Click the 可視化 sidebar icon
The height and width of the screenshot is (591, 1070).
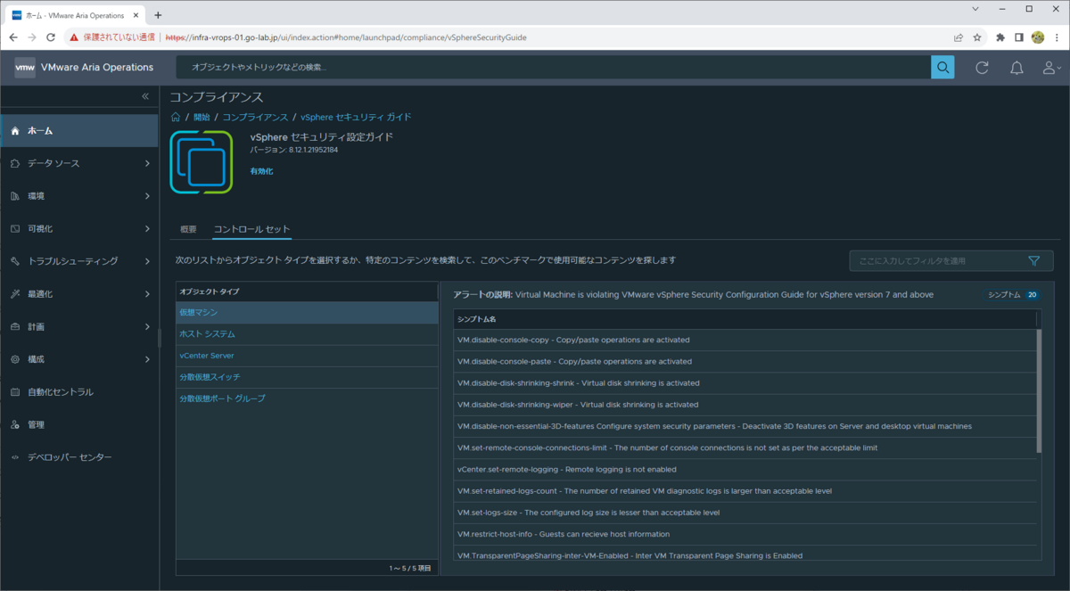[14, 228]
